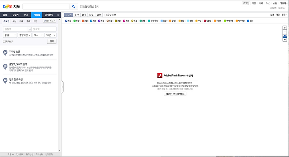Open the 출발시간 dropdown
This screenshot has width=289, height=157.
click(x=24, y=35)
